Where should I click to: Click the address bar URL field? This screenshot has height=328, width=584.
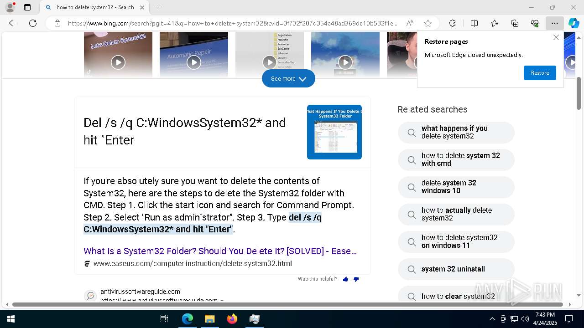(x=233, y=23)
